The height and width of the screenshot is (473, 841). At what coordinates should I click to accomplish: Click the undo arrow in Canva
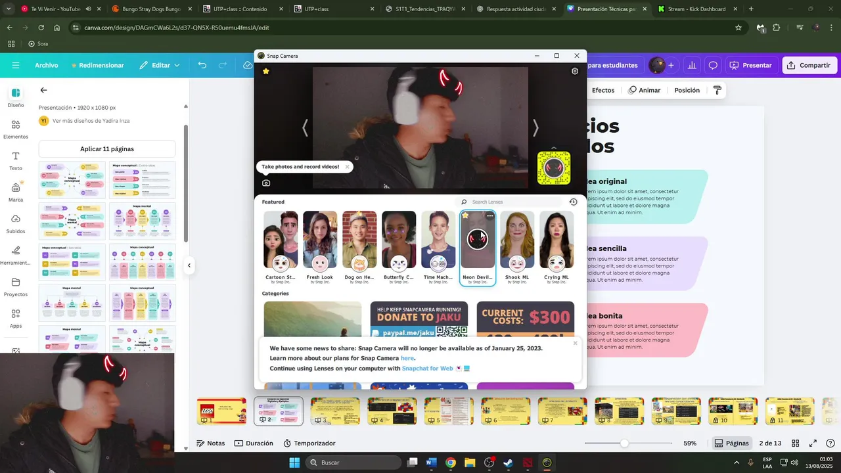pyautogui.click(x=202, y=65)
